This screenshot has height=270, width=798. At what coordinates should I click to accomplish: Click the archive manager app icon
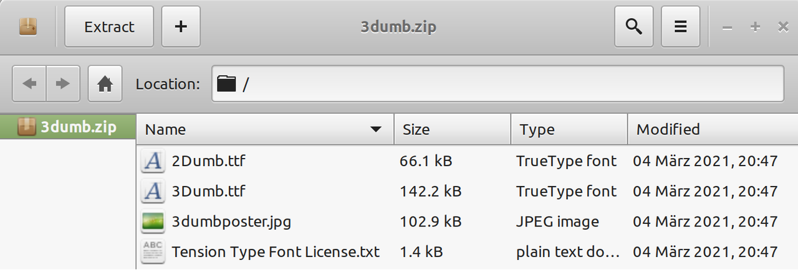[x=28, y=27]
